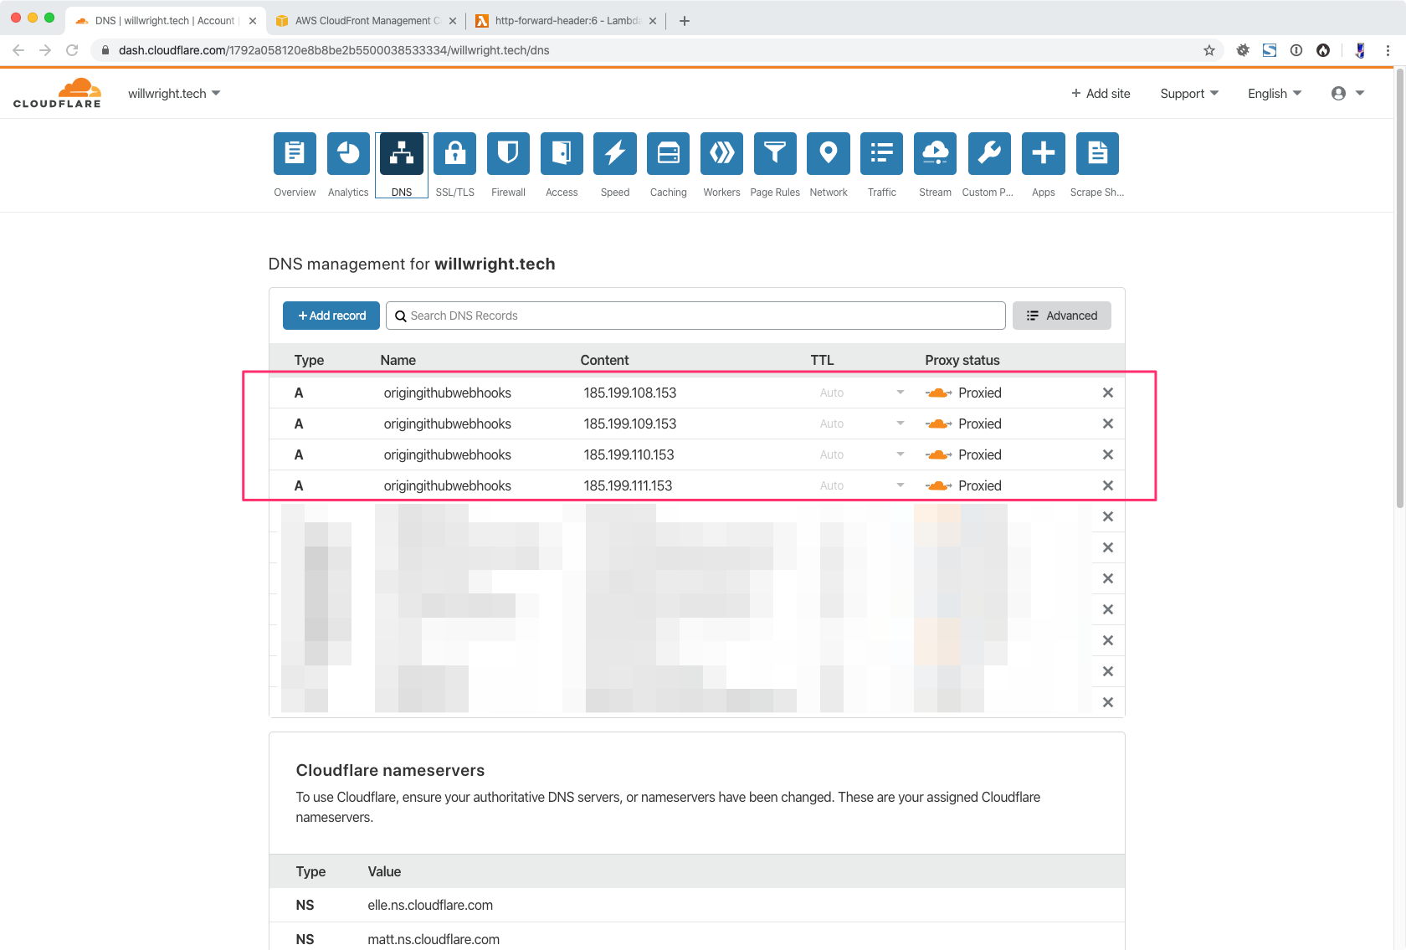This screenshot has height=950, width=1406.
Task: Expand the willwright.tech site selector
Action: (174, 93)
